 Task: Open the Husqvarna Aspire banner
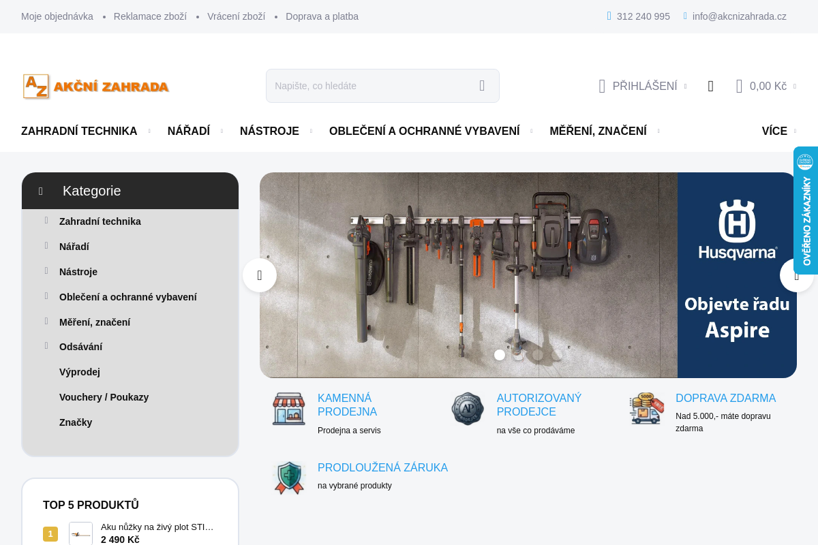coord(528,275)
